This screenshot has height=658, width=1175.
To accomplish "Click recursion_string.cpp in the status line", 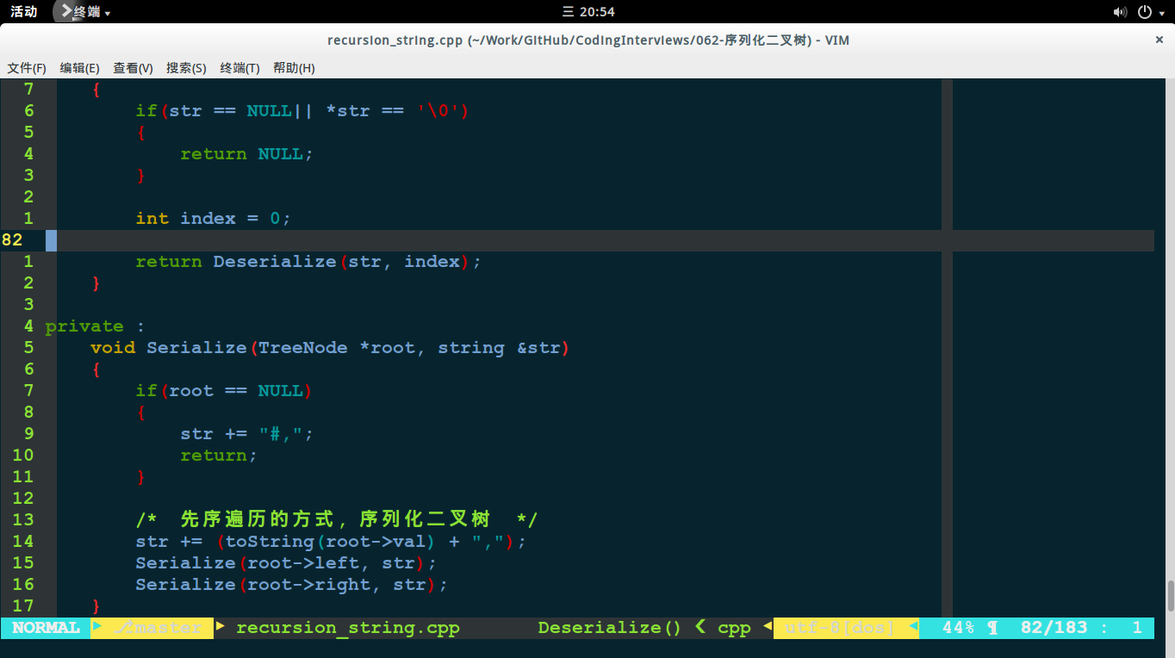I will [x=348, y=628].
